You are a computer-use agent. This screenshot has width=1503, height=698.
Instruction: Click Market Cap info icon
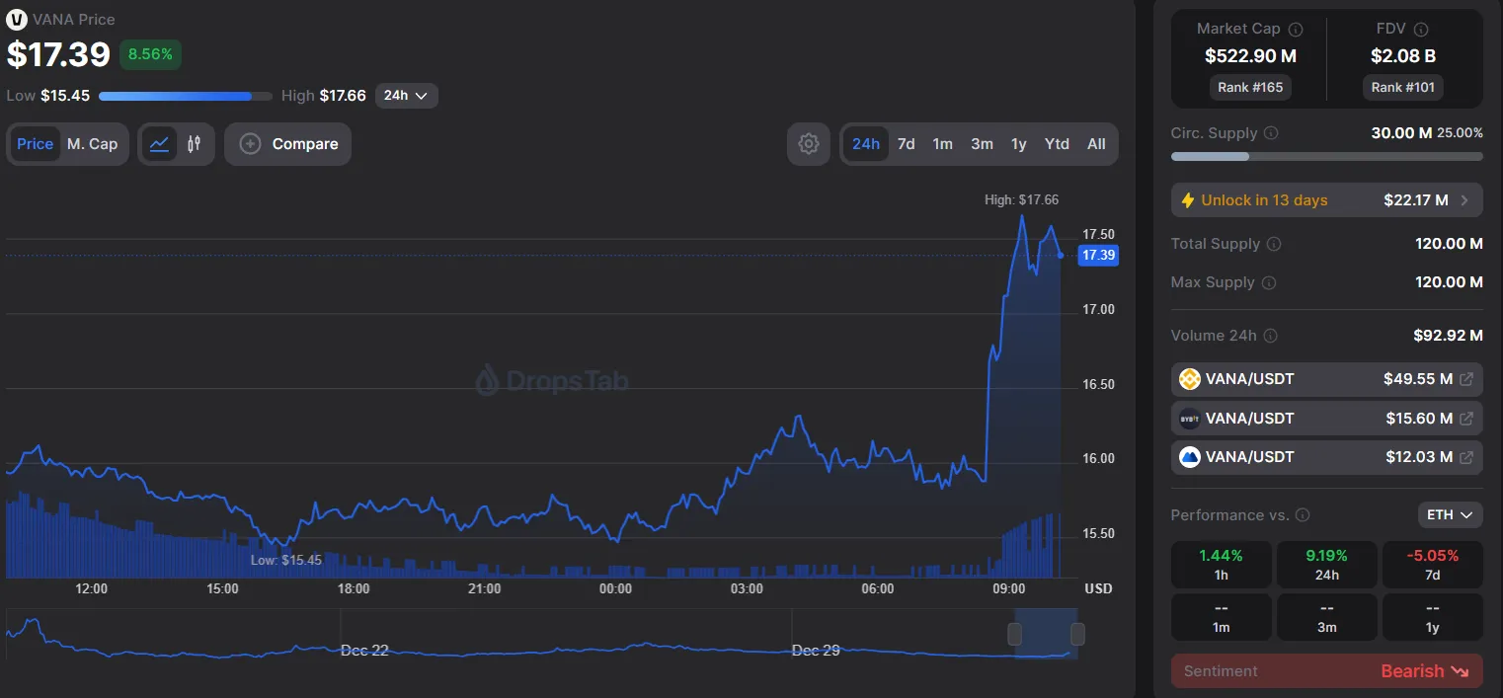coord(1296,30)
